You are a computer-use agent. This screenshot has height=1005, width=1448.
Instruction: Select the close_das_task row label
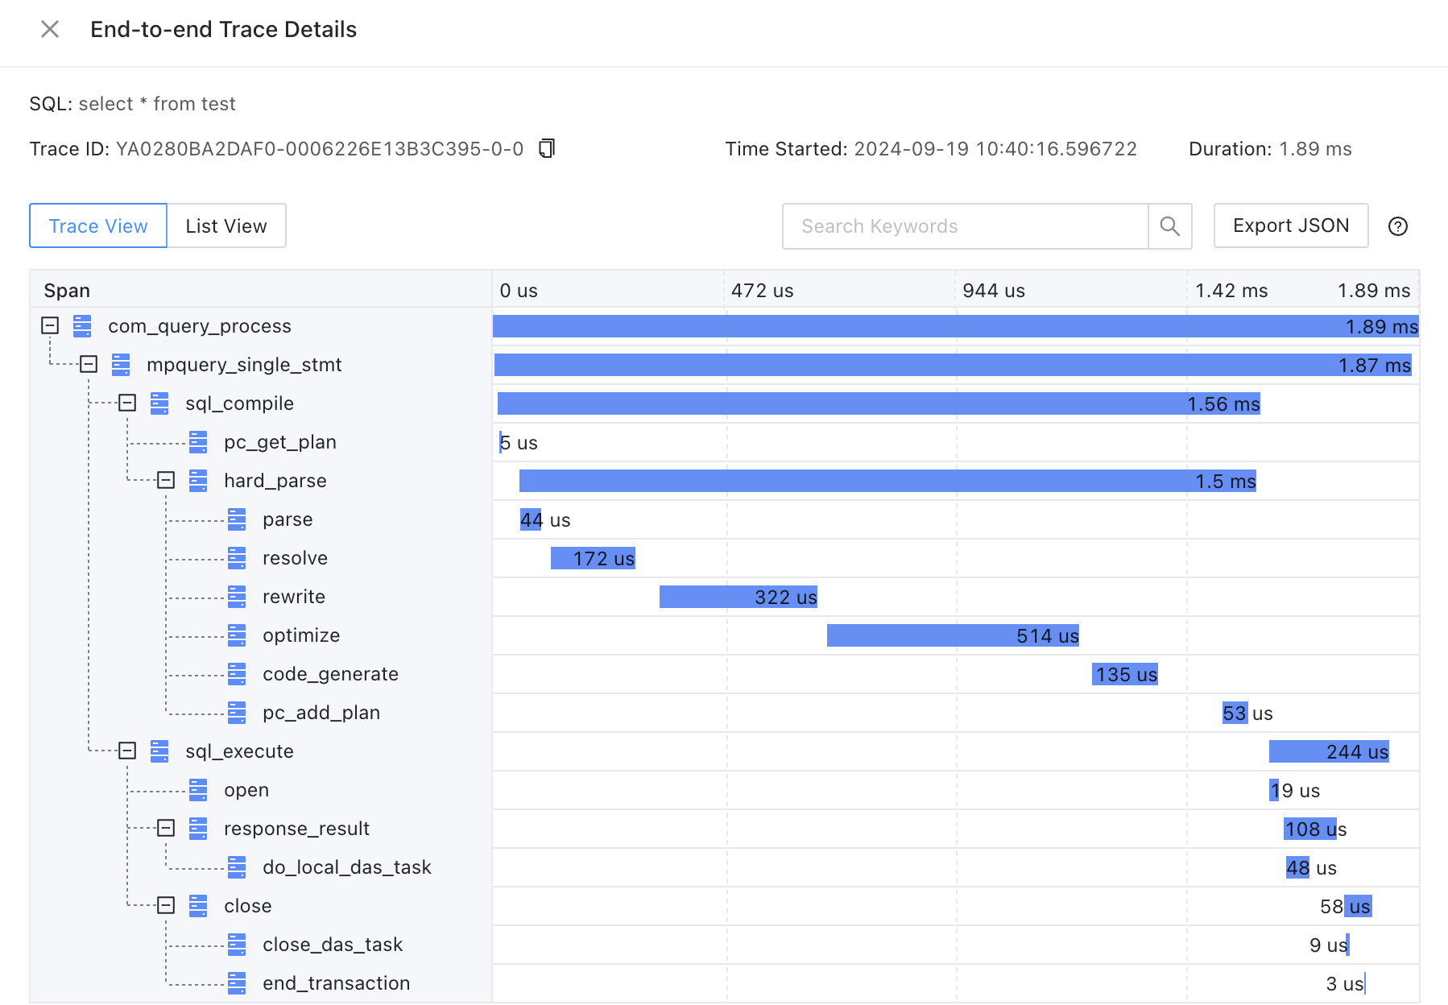[x=333, y=945]
